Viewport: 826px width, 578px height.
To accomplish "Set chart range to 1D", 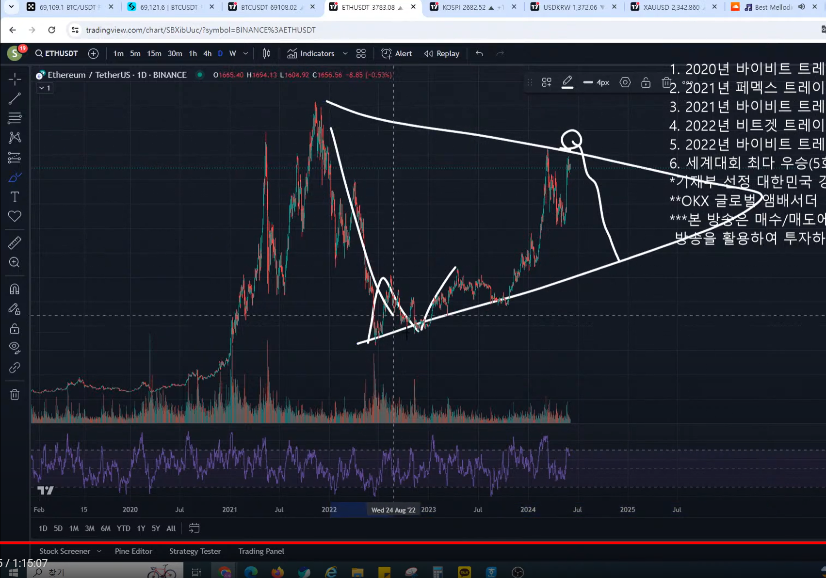I will 43,528.
